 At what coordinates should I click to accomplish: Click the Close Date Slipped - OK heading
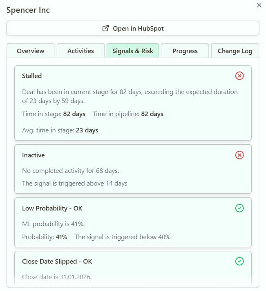pos(57,262)
